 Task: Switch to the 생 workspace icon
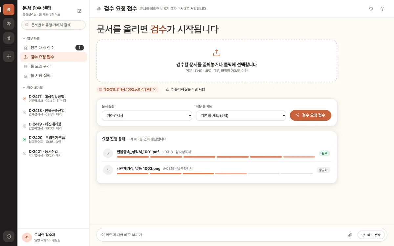[x=9, y=38]
